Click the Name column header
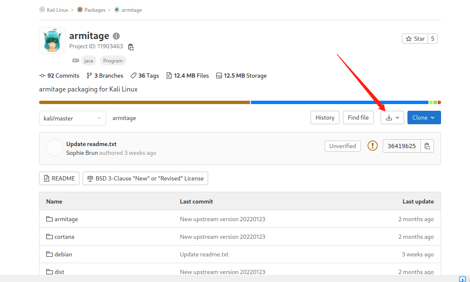The width and height of the screenshot is (470, 282). tap(54, 201)
